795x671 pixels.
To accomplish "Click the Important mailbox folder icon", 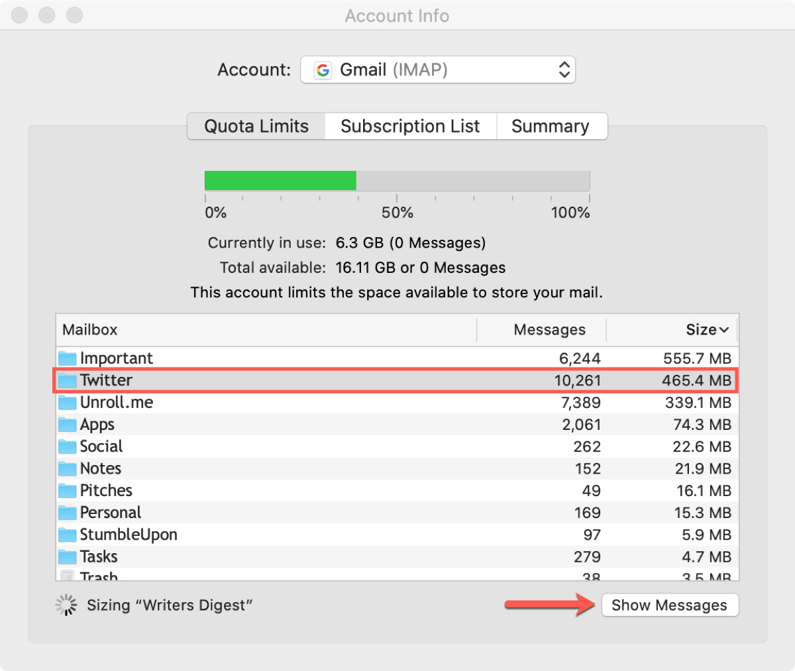I will pyautogui.click(x=67, y=358).
